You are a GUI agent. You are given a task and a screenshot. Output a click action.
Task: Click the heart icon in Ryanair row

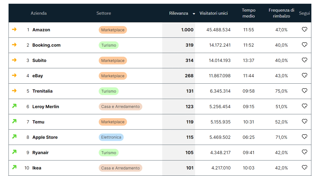pyautogui.click(x=304, y=152)
